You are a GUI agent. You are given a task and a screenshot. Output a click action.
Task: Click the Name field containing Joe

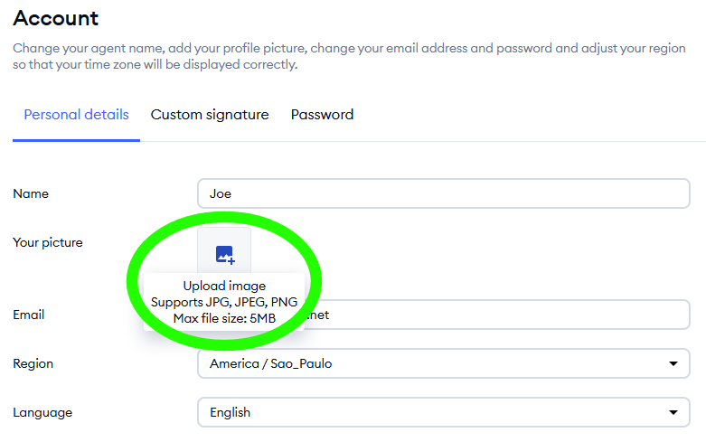click(x=444, y=193)
